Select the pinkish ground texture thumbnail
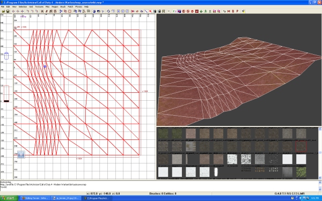Image resolution: width=322 pixels, height=201 pixels. coord(191,133)
